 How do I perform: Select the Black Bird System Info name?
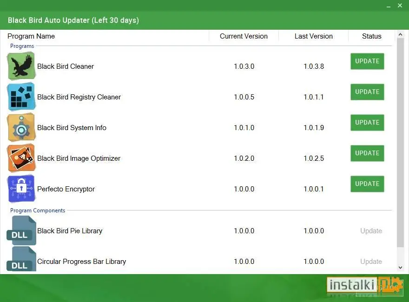[72, 127]
